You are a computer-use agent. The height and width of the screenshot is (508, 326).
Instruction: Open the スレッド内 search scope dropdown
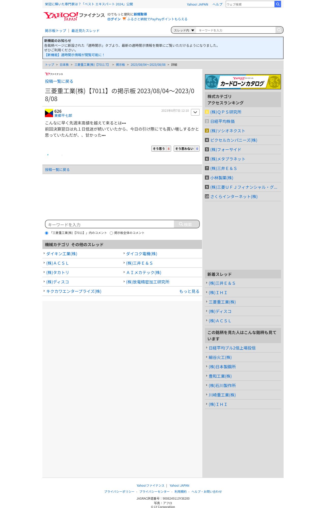pos(184,30)
